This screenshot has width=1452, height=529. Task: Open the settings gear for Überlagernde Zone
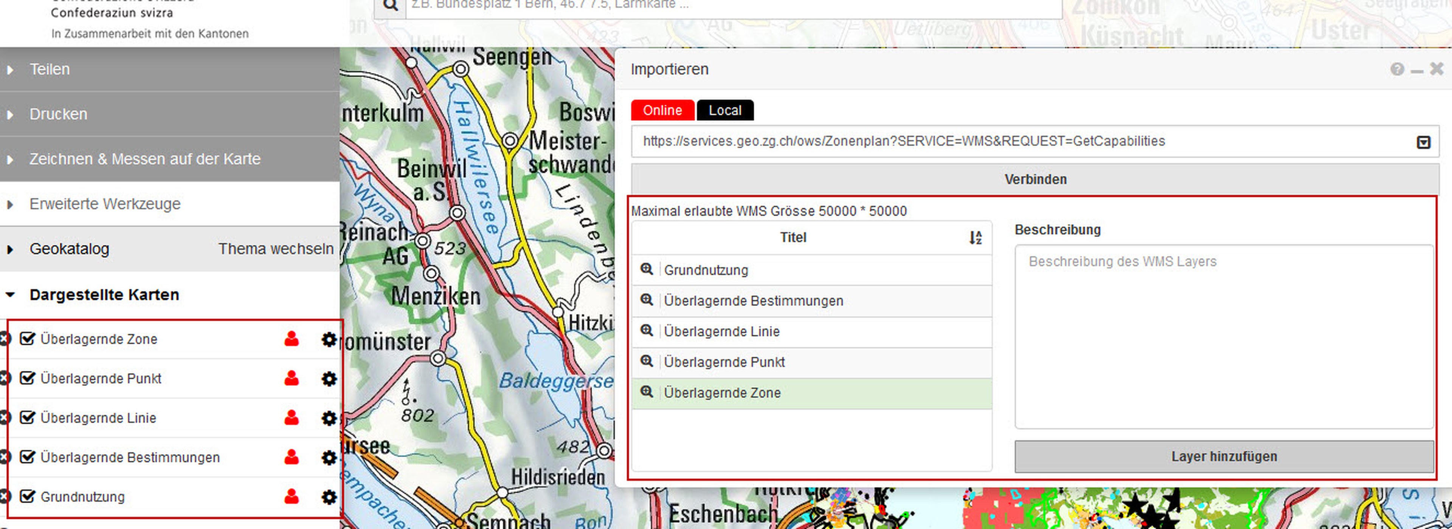pyautogui.click(x=329, y=339)
